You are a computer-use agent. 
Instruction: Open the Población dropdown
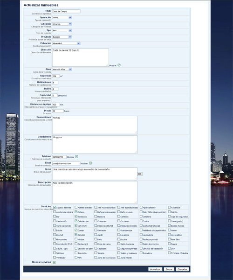(66, 43)
